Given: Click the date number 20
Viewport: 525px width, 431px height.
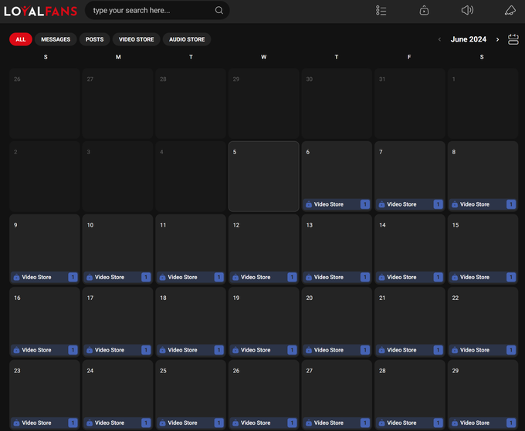Looking at the screenshot, I should [x=309, y=298].
